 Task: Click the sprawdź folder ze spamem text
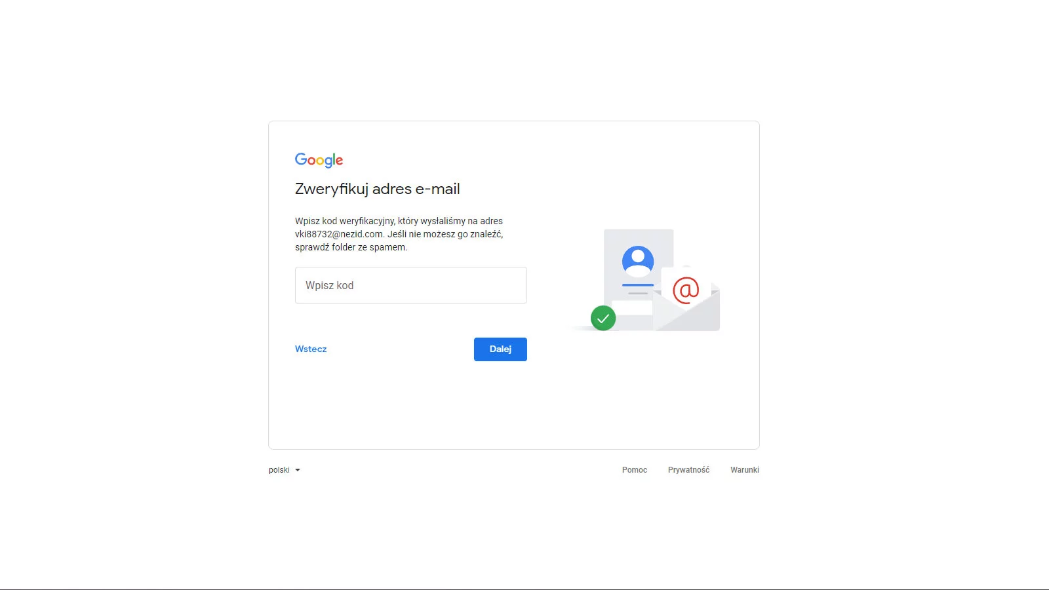(x=351, y=247)
